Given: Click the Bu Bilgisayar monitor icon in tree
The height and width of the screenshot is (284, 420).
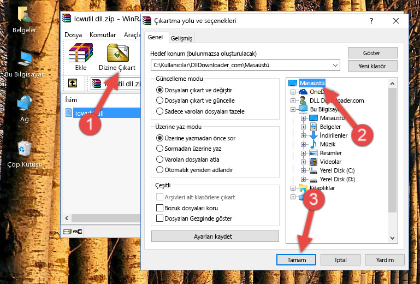Looking at the screenshot, I should (x=303, y=109).
